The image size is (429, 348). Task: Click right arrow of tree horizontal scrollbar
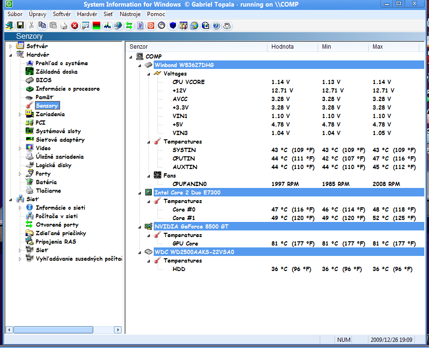(118, 330)
